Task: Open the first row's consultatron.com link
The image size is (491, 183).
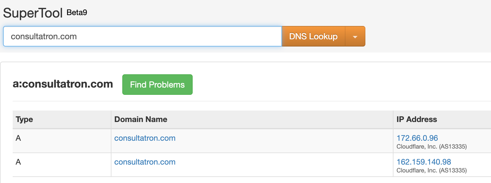Action: 145,138
